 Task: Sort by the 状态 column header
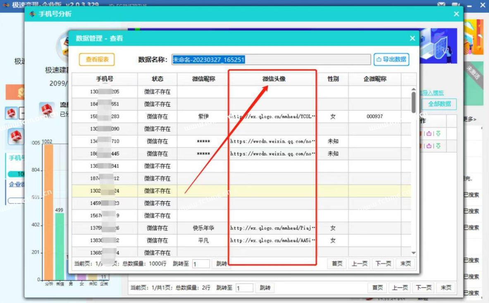[x=157, y=79]
